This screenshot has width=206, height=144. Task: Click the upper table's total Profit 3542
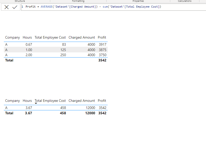click(102, 60)
